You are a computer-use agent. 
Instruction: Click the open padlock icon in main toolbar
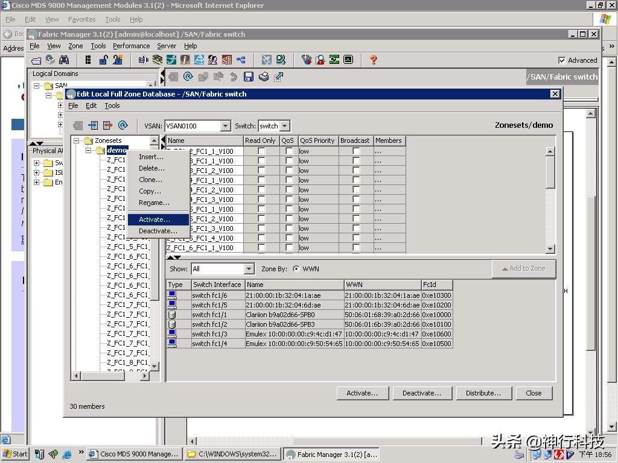[x=103, y=60]
